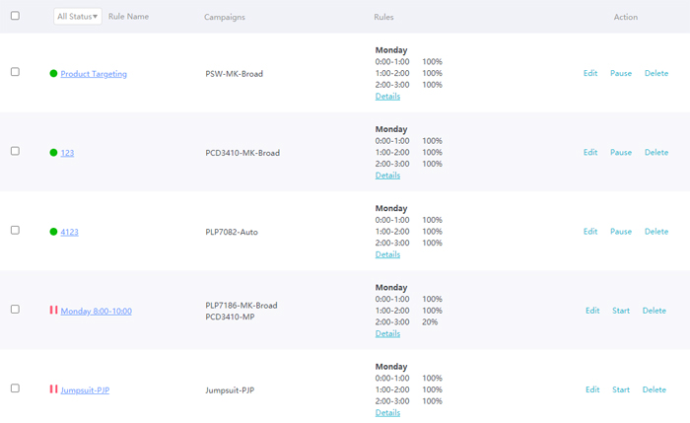Image resolution: width=690 pixels, height=423 pixels.
Task: Edit the Jumpsuit-PJP rule
Action: point(592,390)
